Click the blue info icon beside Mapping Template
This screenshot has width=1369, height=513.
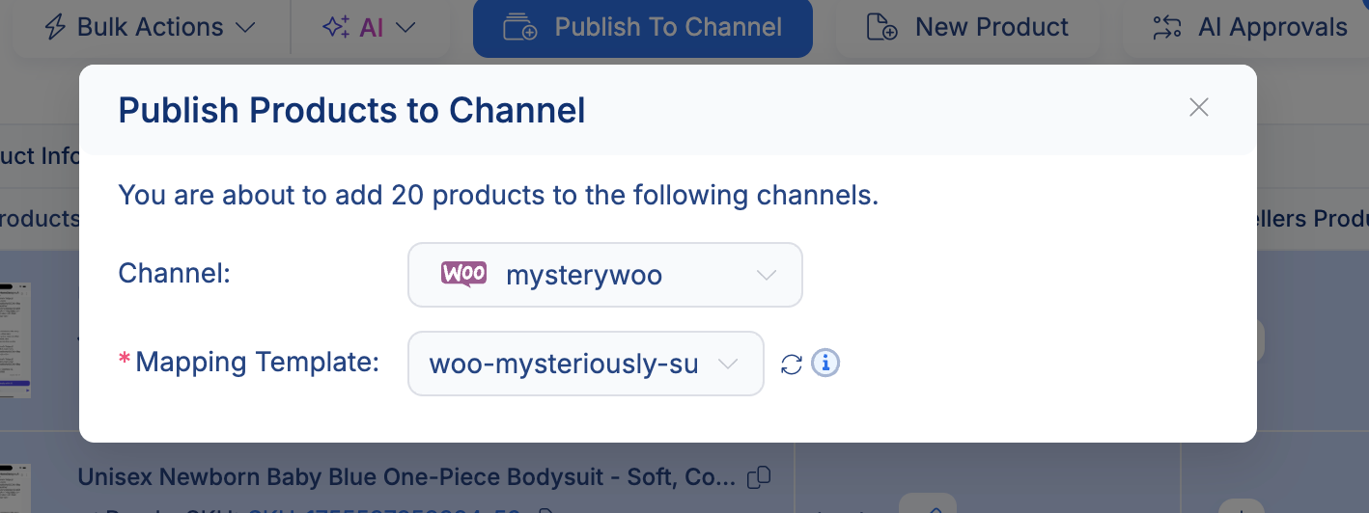pos(825,364)
